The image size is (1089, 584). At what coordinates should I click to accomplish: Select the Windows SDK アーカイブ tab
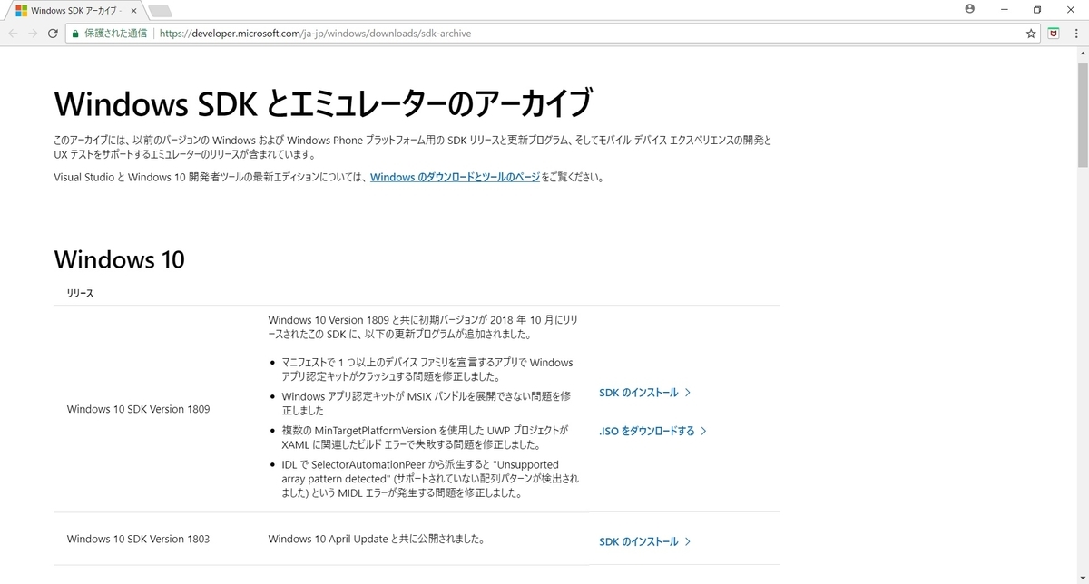coord(73,11)
